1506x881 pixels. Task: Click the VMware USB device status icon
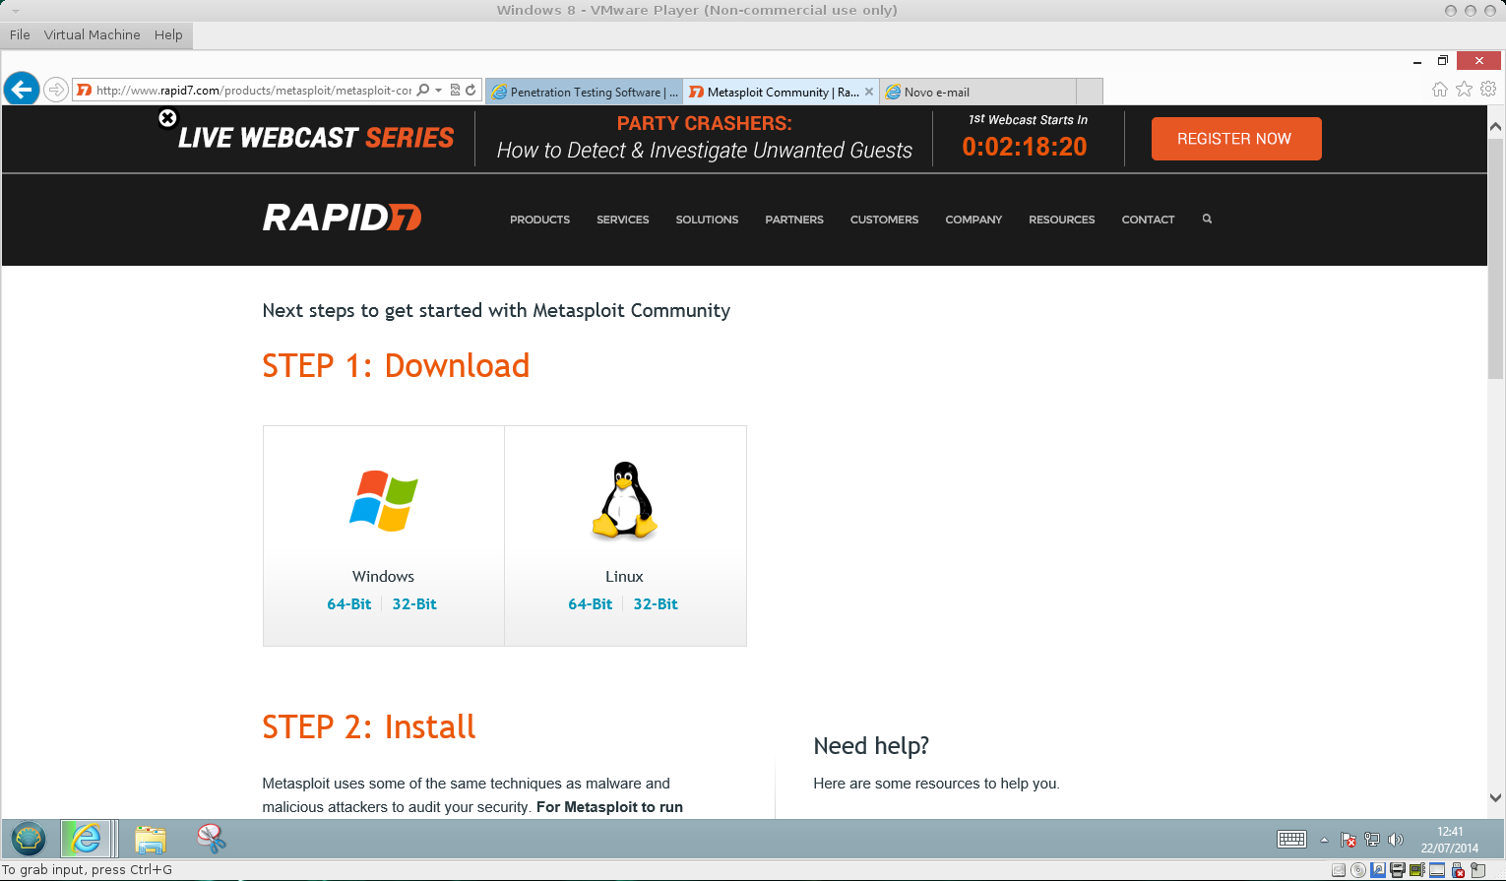point(1458,870)
